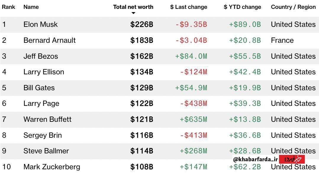The height and width of the screenshot is (174, 319).
Task: Sort by the Rank column header
Action: tap(8, 7)
